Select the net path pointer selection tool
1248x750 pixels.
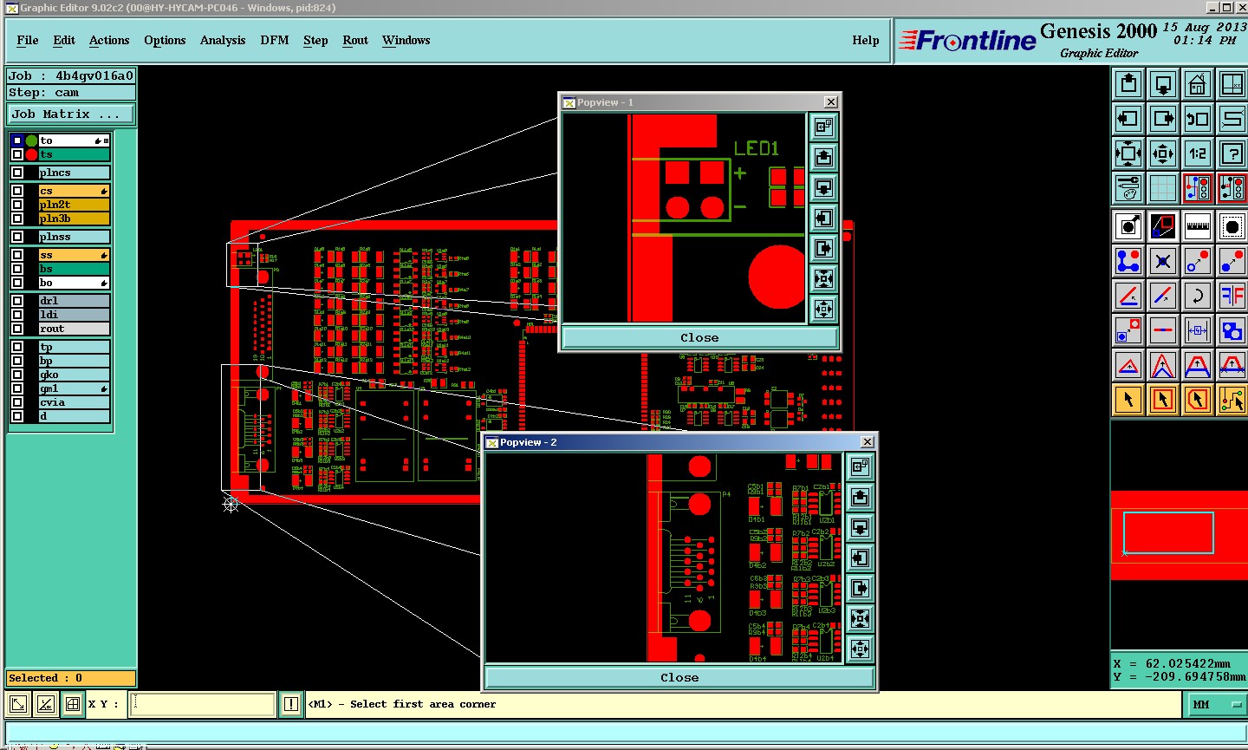coord(1232,400)
